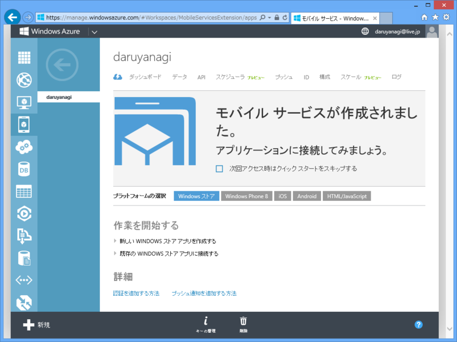Select HTML/JavaScript platform
This screenshot has width=457, height=342.
click(347, 196)
